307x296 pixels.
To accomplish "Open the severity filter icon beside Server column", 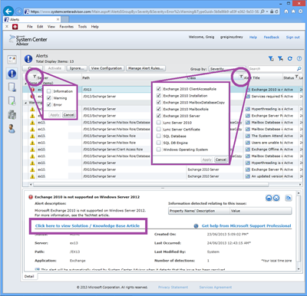I will [35, 77].
